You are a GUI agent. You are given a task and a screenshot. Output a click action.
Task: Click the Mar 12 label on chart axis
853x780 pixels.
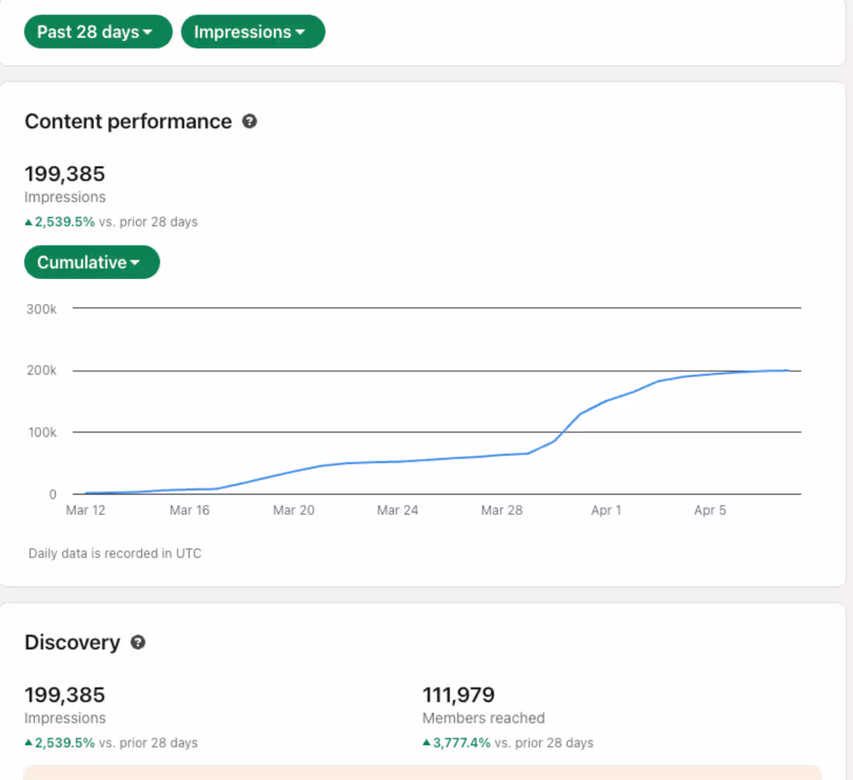[x=86, y=510]
